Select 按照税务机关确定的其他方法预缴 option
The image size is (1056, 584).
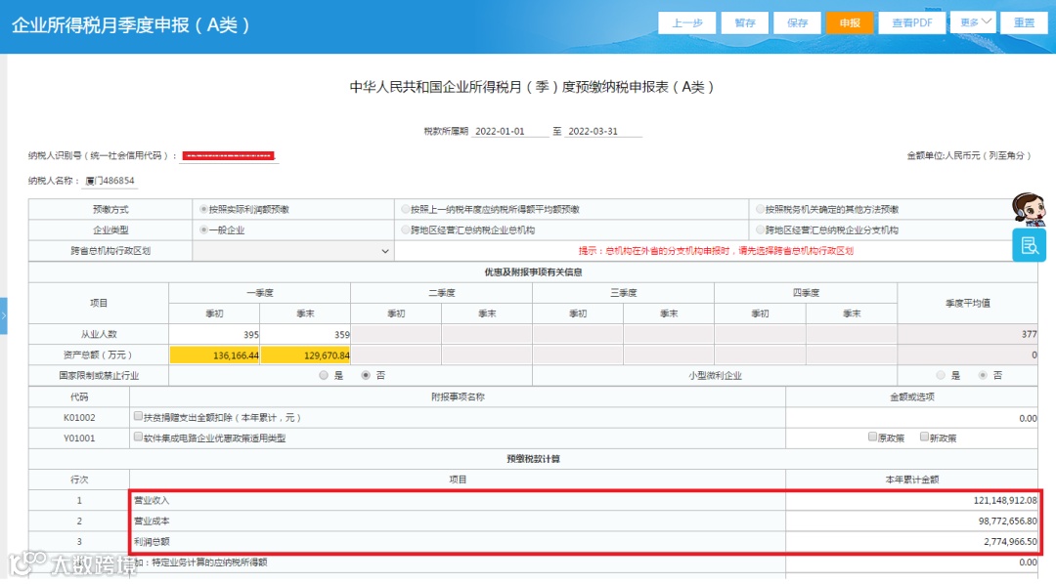[760, 209]
